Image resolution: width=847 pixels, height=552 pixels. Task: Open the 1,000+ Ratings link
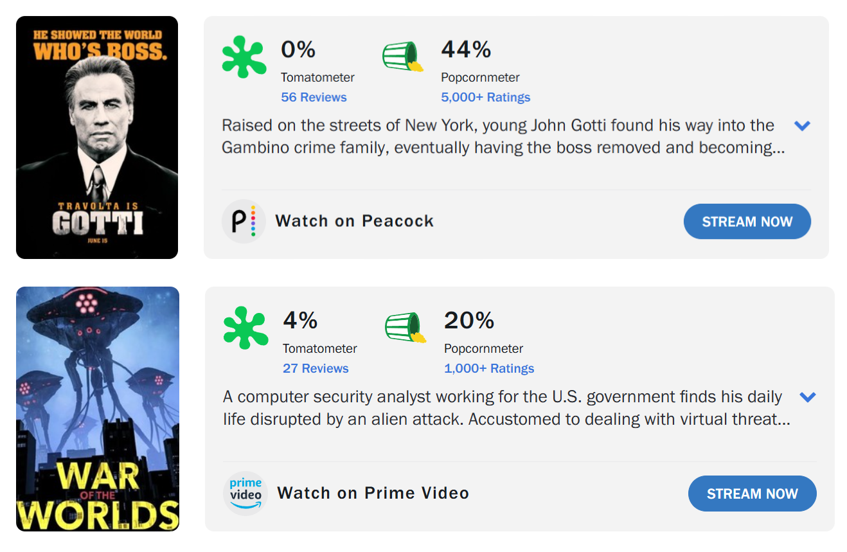click(489, 368)
